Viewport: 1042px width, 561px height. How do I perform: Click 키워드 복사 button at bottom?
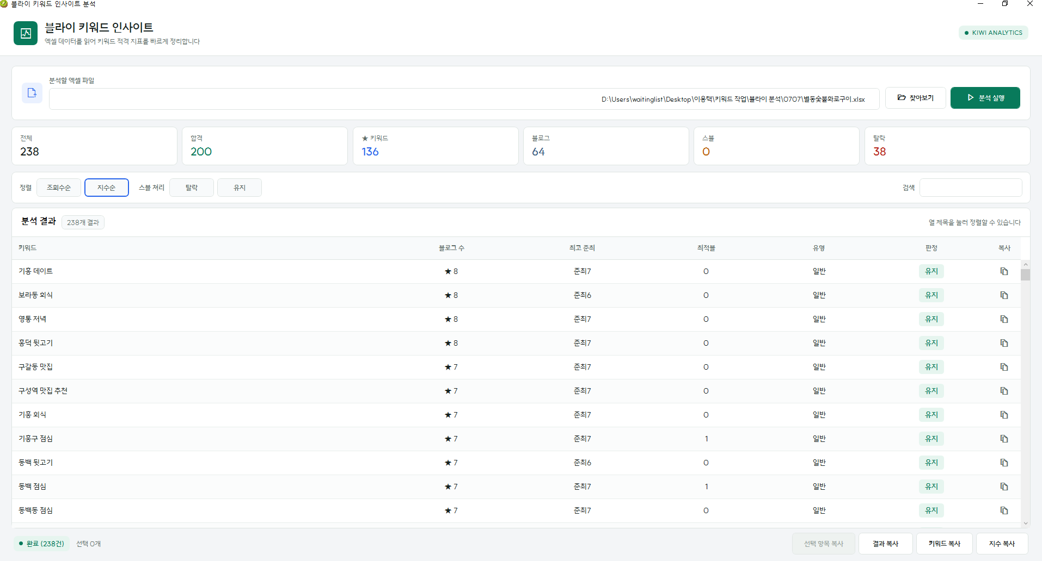945,544
